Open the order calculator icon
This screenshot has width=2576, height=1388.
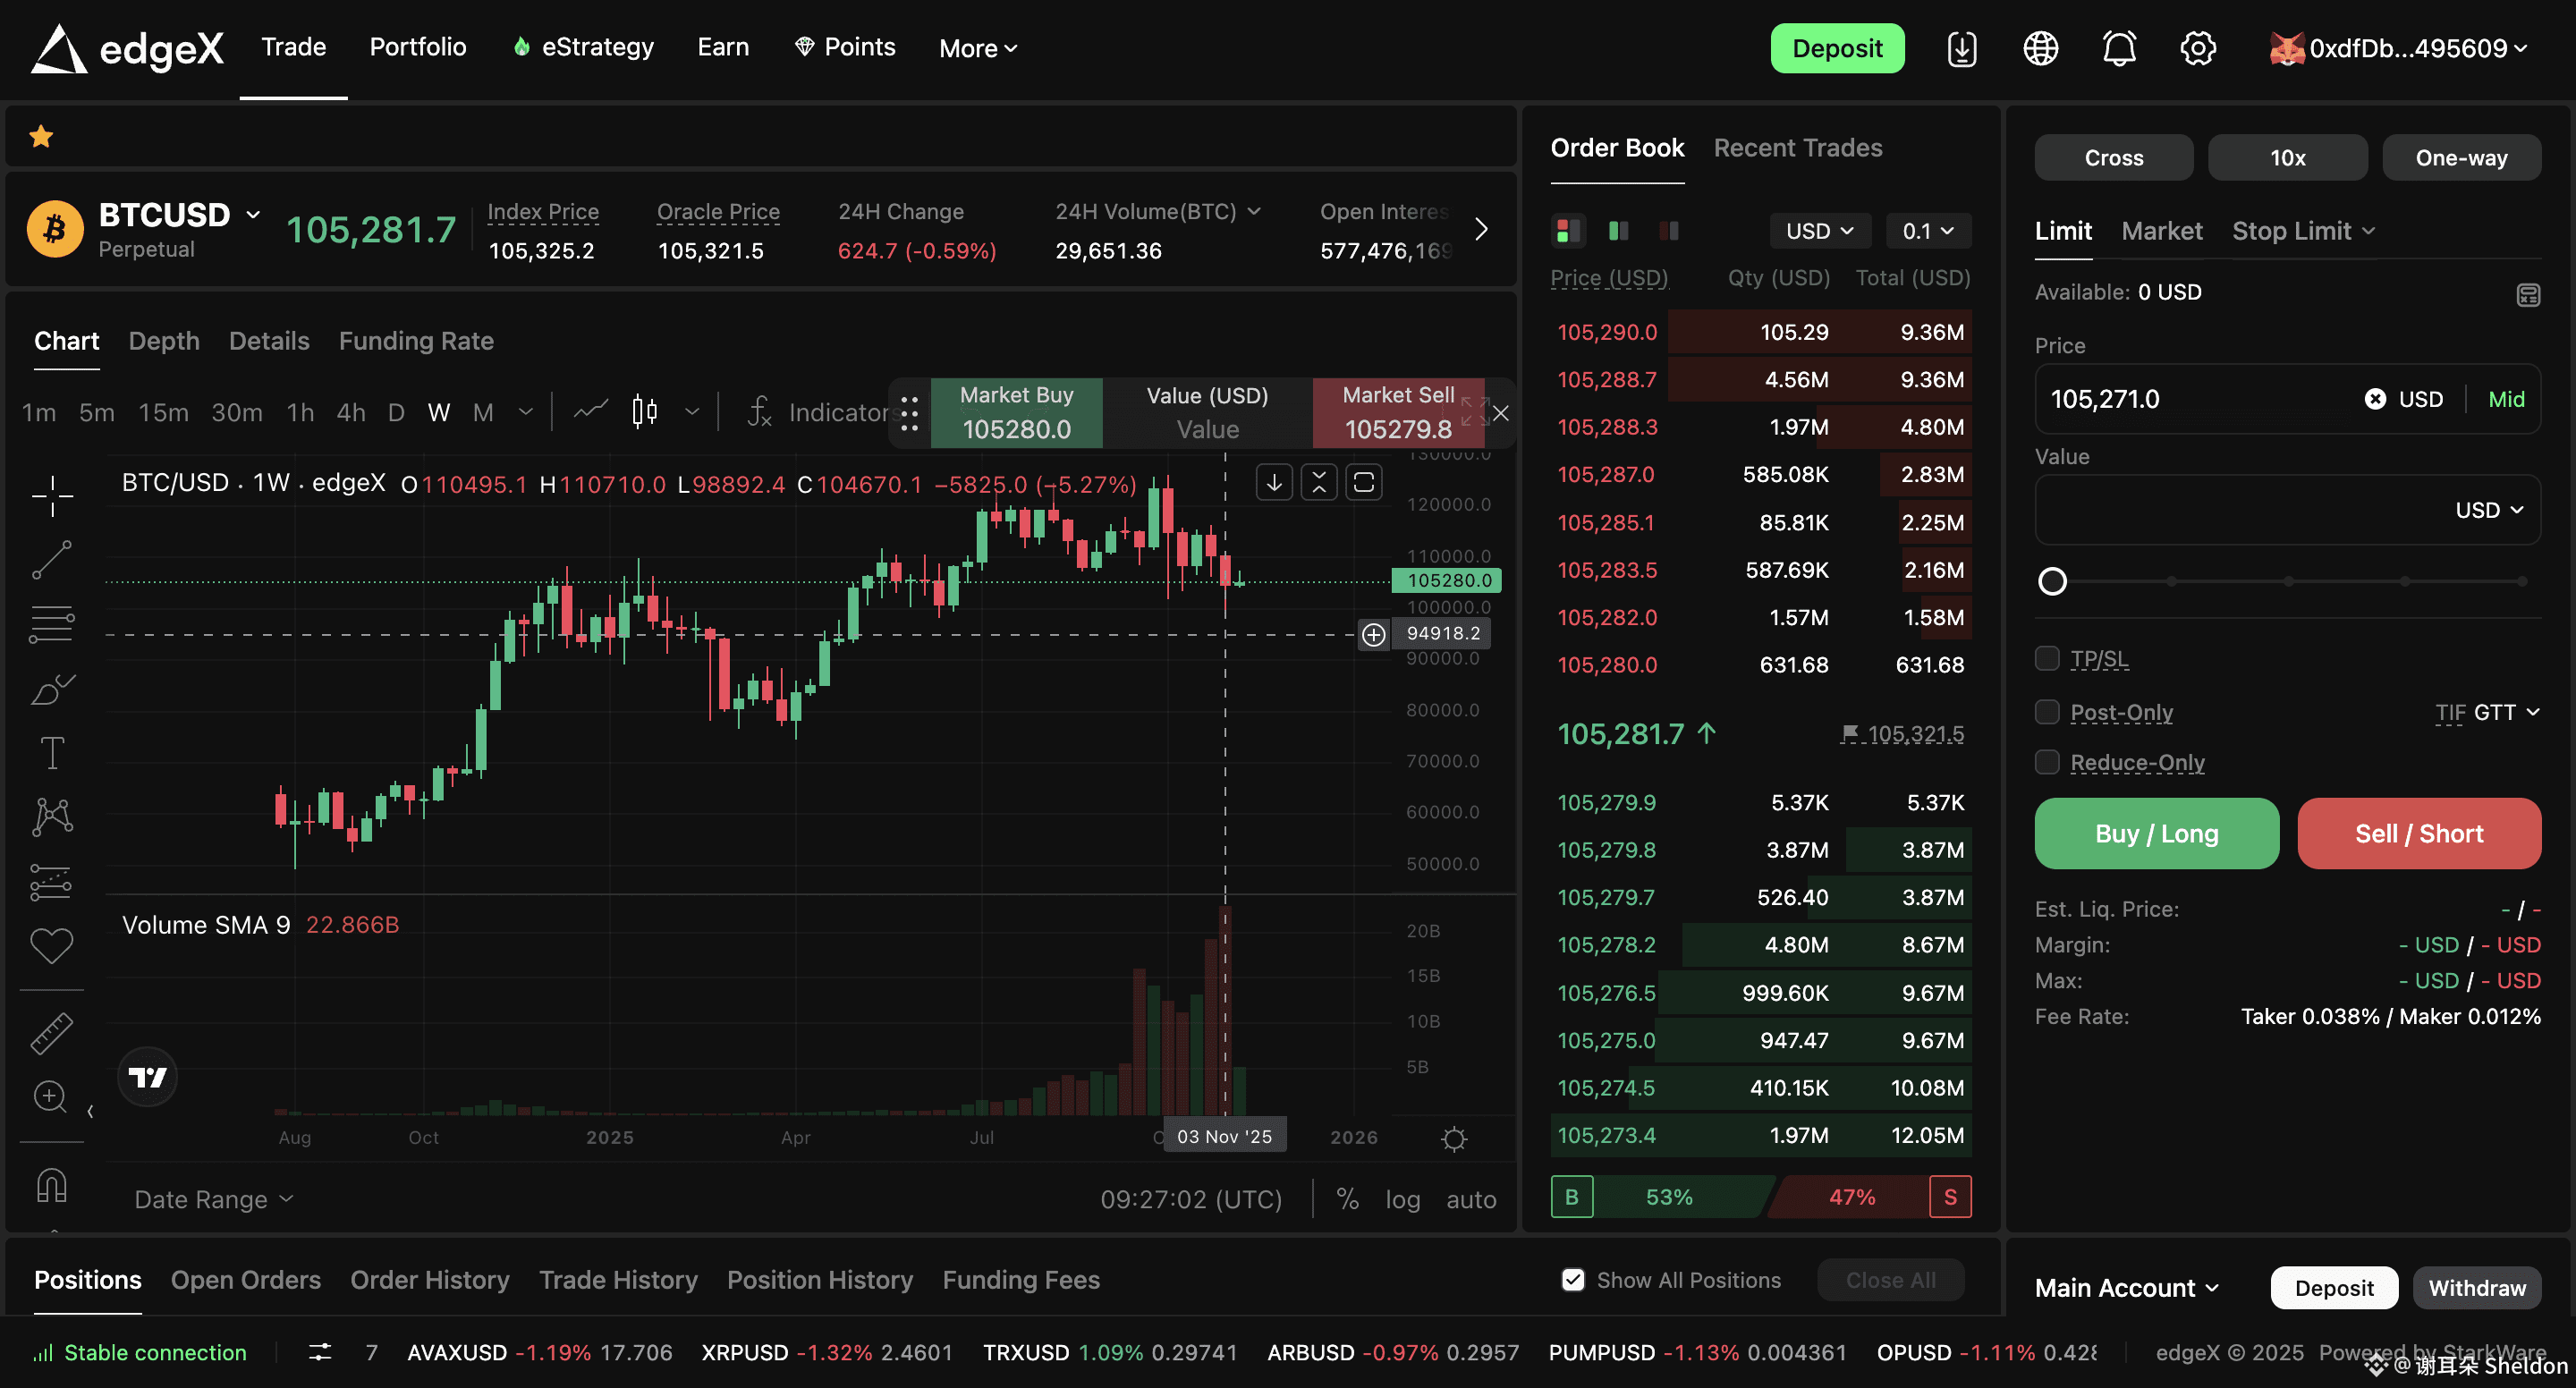(x=2527, y=294)
